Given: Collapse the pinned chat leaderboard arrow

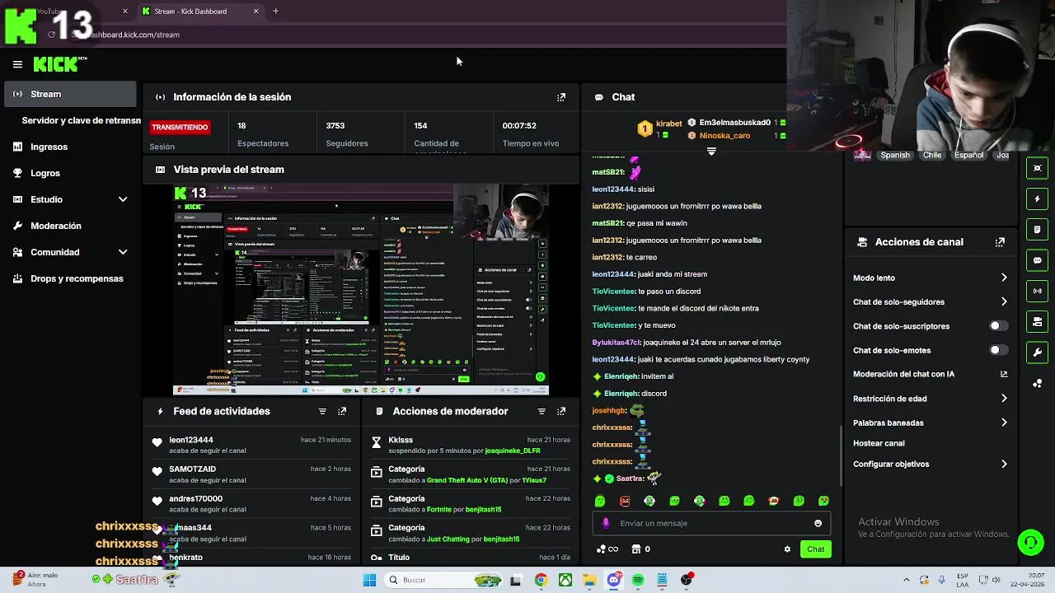Looking at the screenshot, I should pos(711,152).
